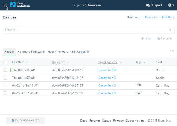Click the Showcase project breadcrumb

(x=93, y=5)
